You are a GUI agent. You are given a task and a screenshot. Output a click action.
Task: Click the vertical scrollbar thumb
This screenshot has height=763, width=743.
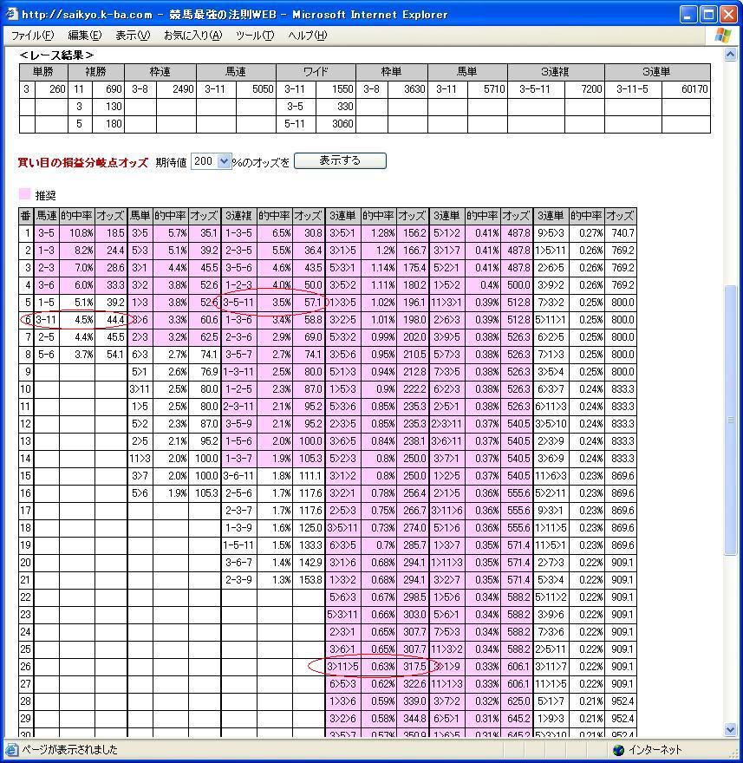pyautogui.click(x=730, y=420)
